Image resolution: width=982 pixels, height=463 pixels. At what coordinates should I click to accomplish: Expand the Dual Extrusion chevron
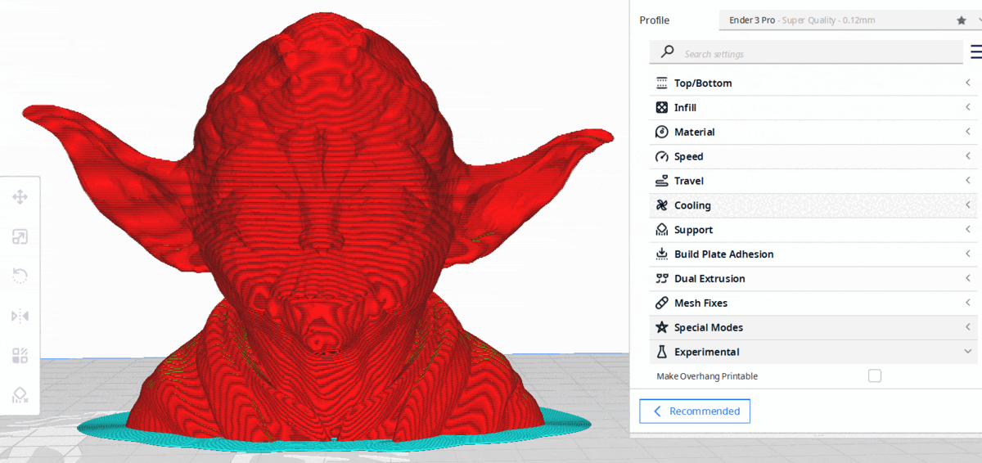coord(968,279)
